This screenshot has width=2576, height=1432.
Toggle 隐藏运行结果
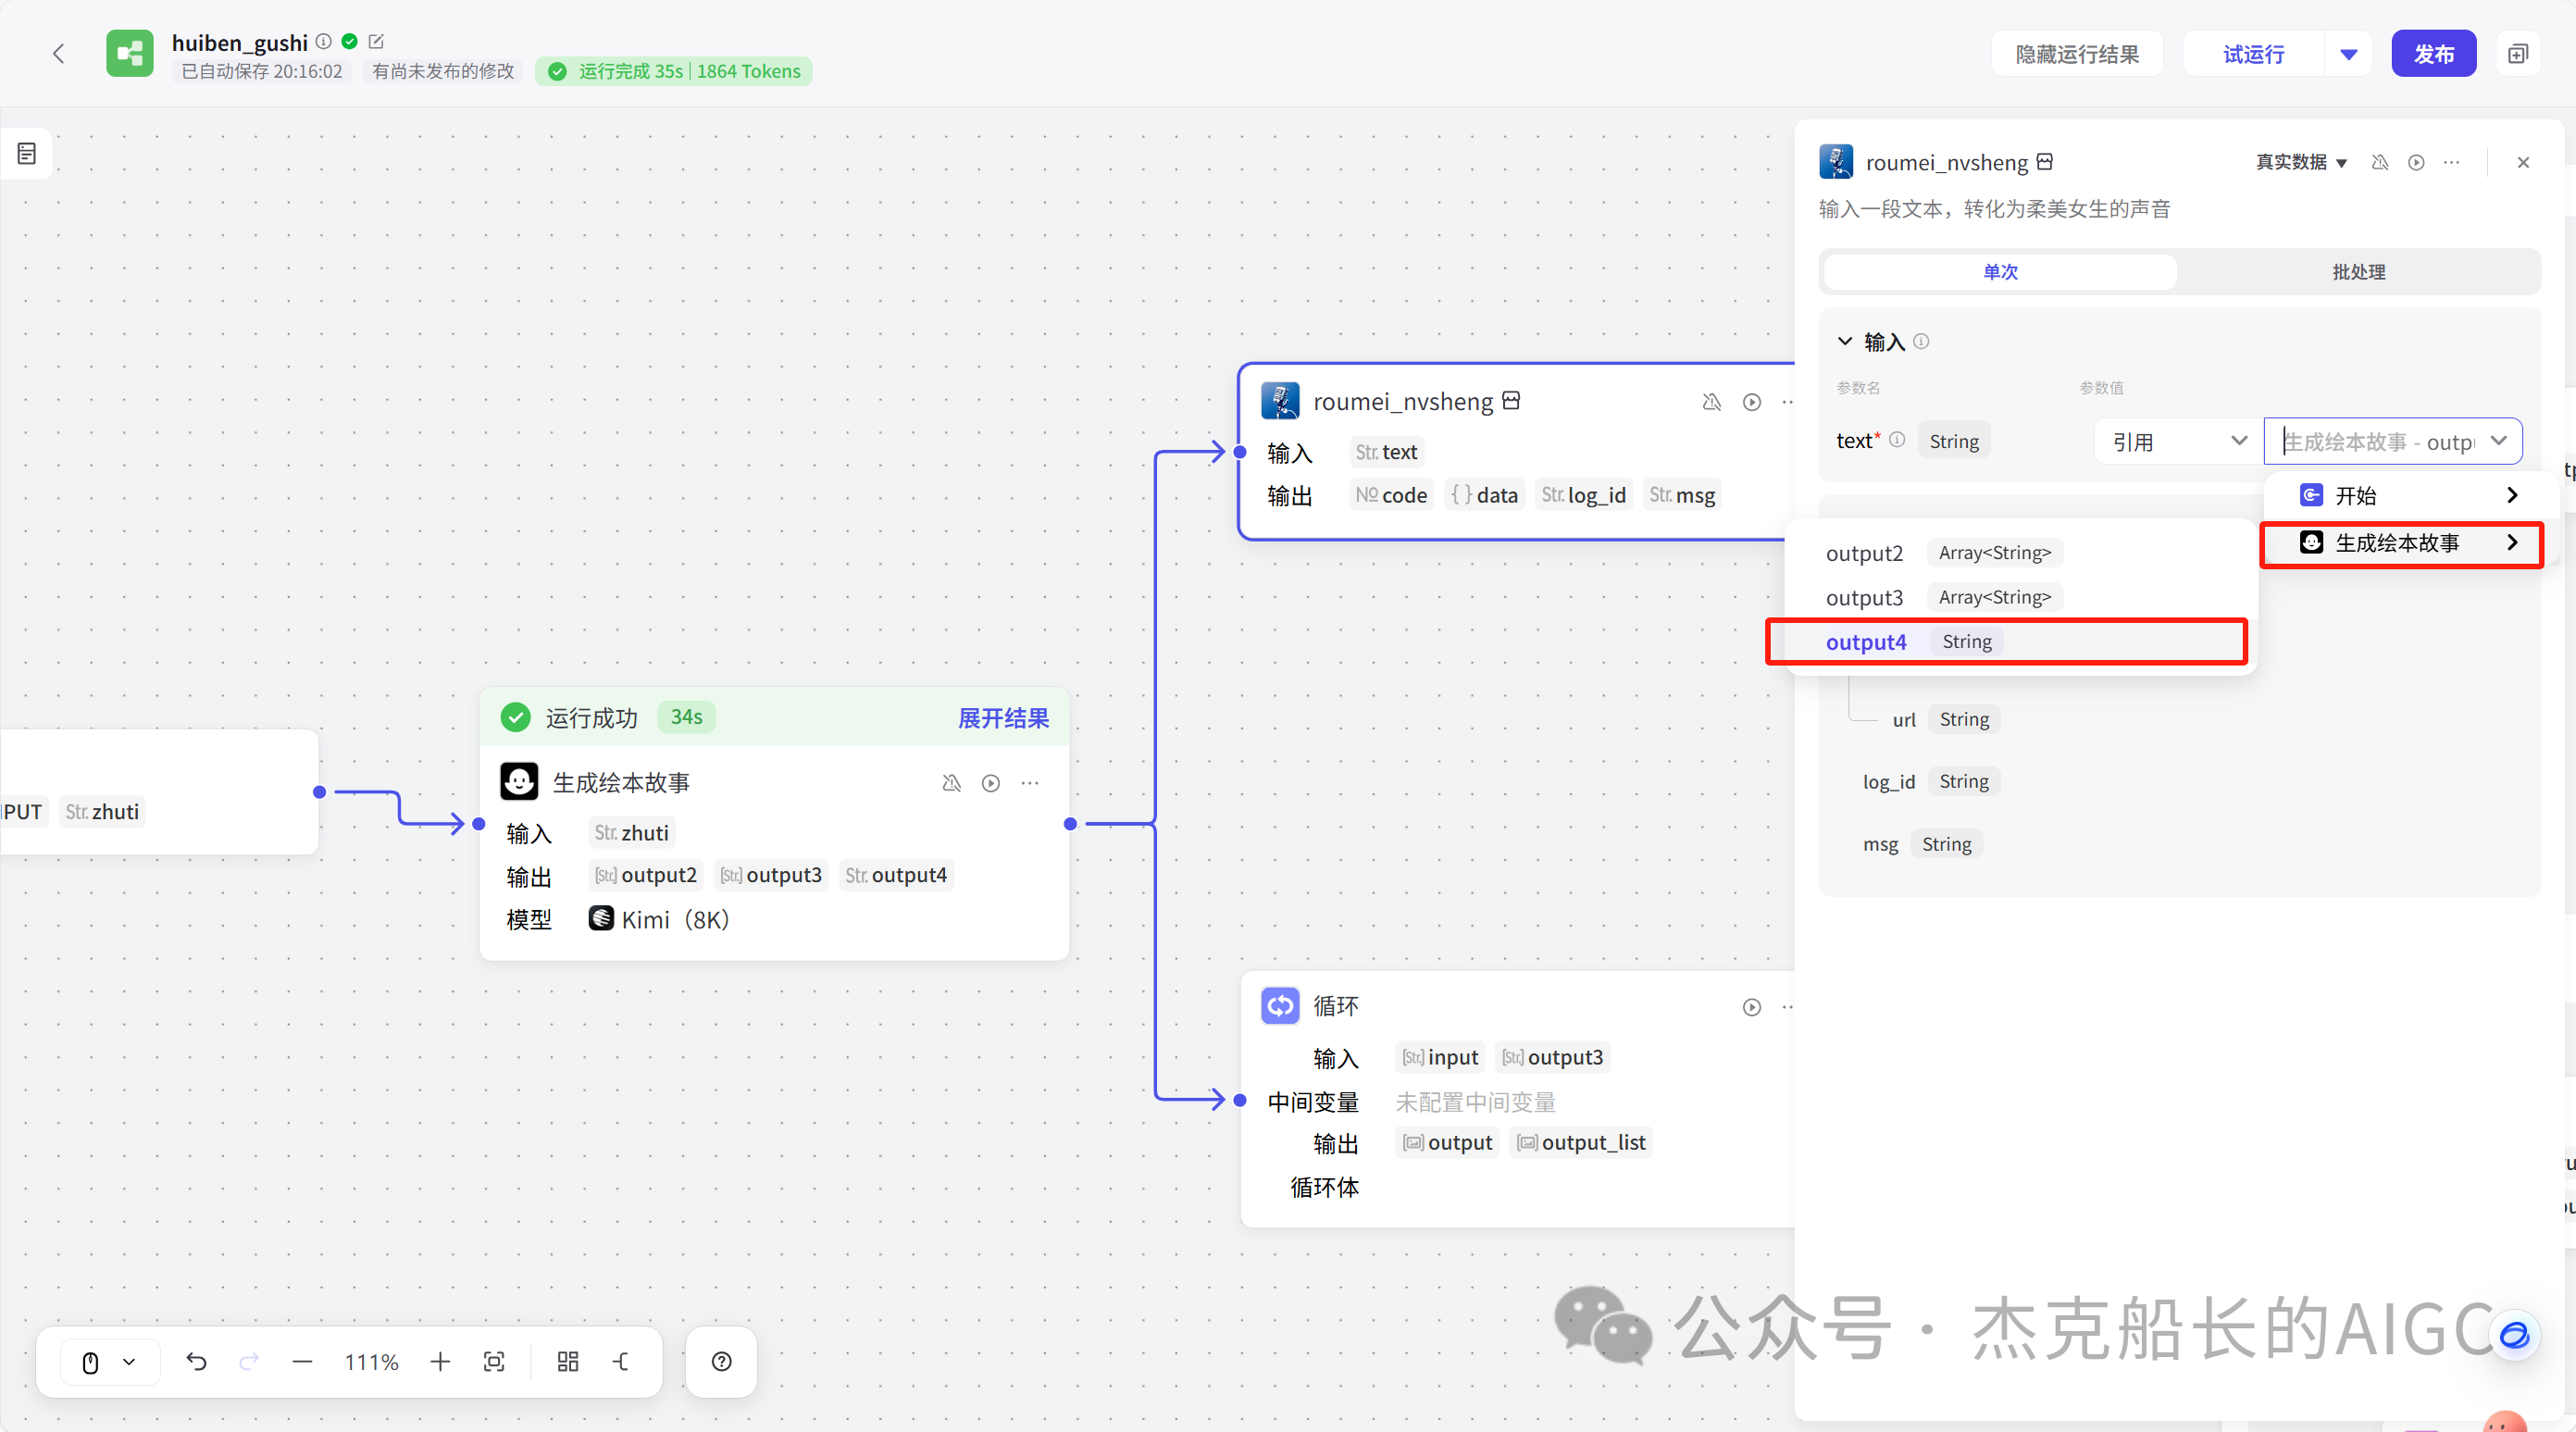pyautogui.click(x=2076, y=54)
